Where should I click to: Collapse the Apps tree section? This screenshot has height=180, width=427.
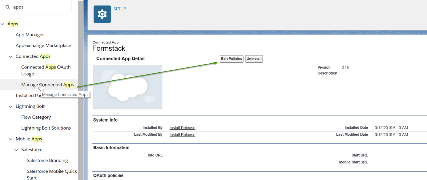click(3, 24)
